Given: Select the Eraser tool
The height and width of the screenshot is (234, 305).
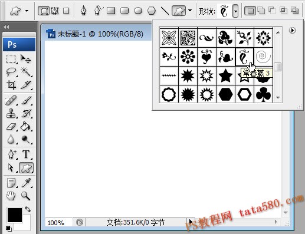Looking at the screenshot, I should click(x=11, y=126).
